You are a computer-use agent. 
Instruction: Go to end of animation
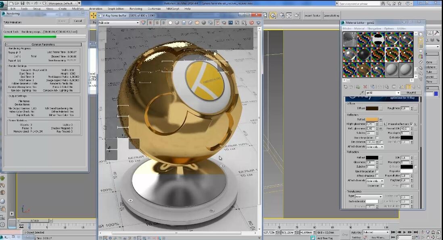pos(416,232)
